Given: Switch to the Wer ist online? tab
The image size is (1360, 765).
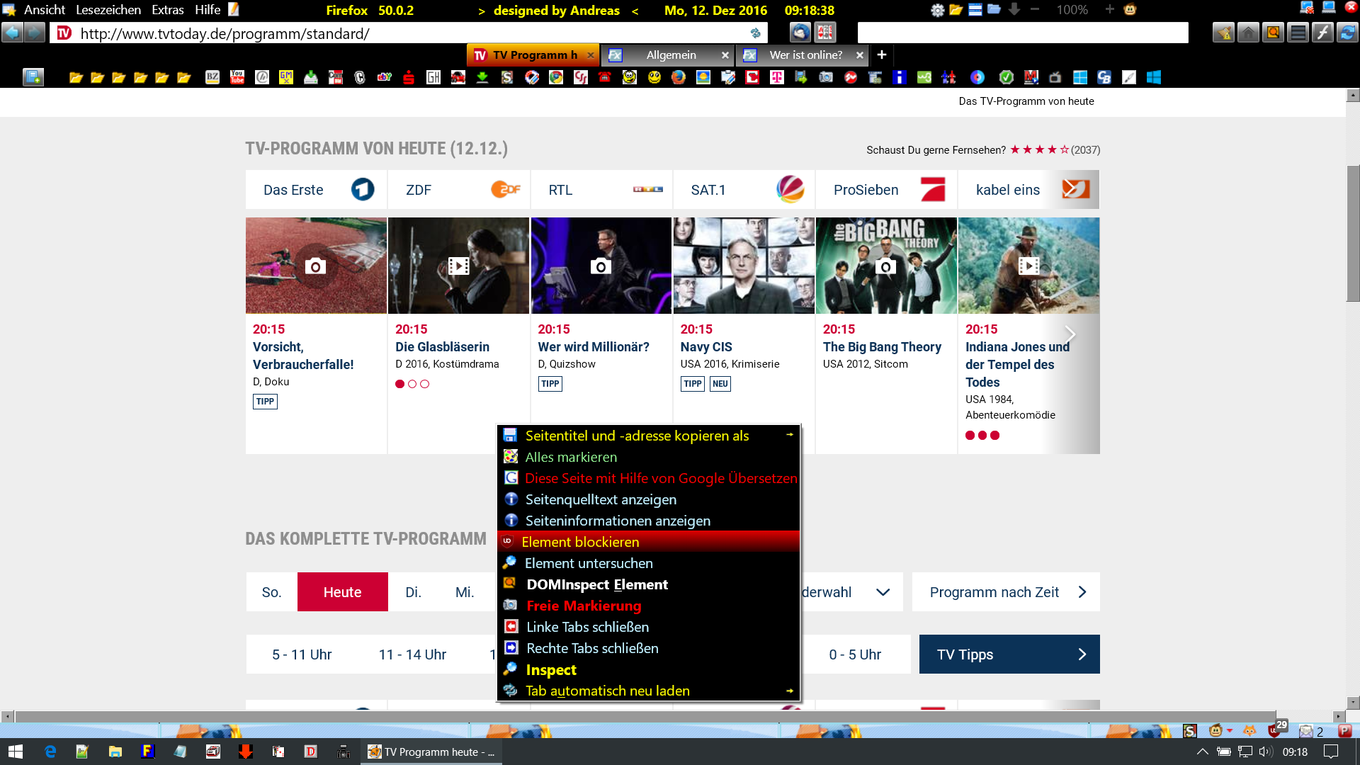Looking at the screenshot, I should [x=805, y=55].
